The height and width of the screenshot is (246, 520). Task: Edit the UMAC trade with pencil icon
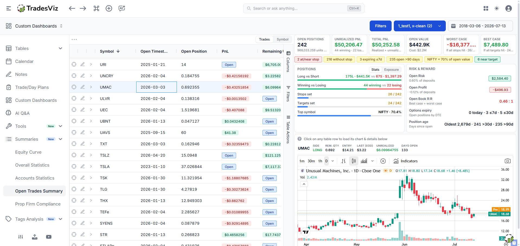(x=83, y=87)
